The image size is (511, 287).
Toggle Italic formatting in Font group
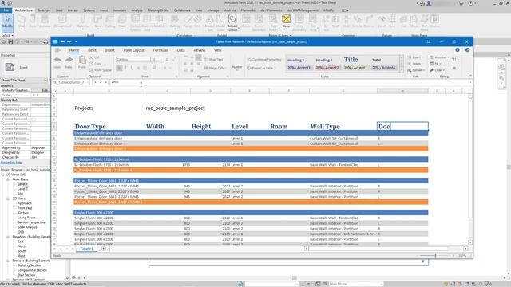click(x=126, y=68)
